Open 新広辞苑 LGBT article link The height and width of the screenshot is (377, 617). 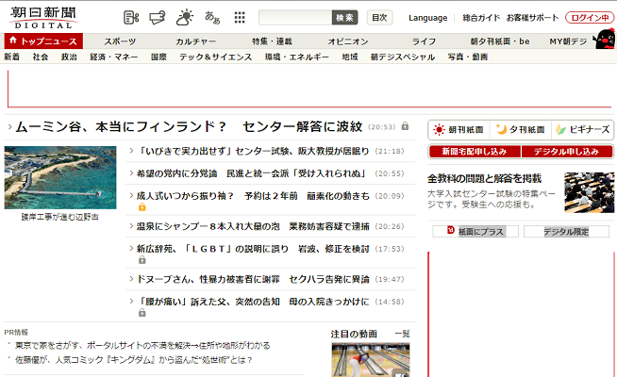pos(253,249)
